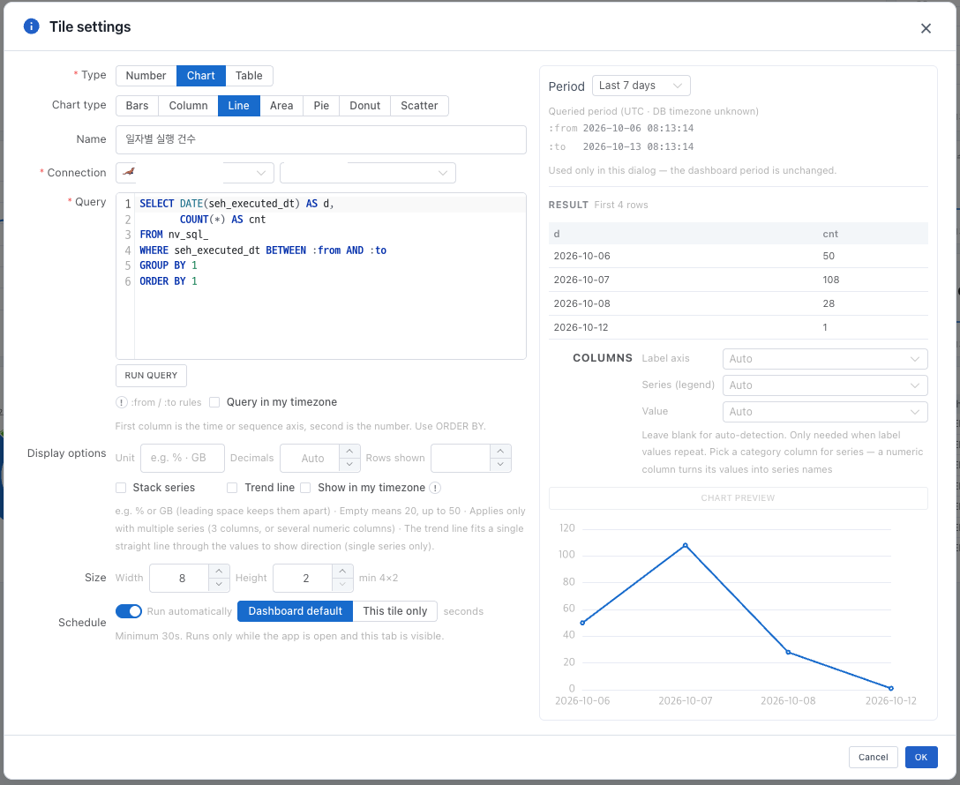This screenshot has width=960, height=785.
Task: Click the info icon next to Show in my timezone
Action: pos(435,488)
